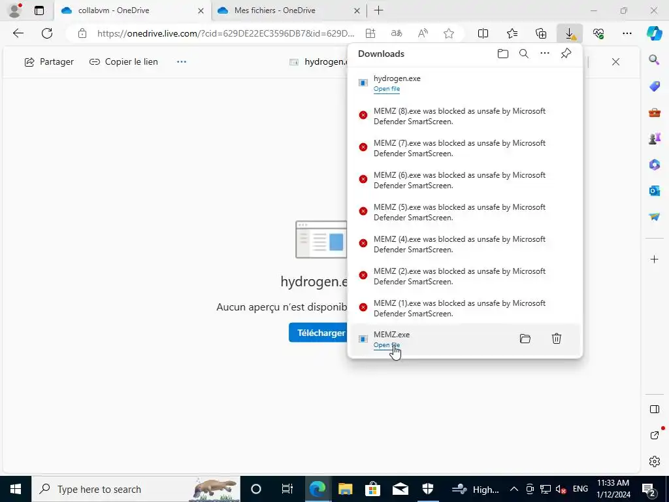Open the OneDrive more actions ellipsis
The width and height of the screenshot is (669, 502).
182,62
